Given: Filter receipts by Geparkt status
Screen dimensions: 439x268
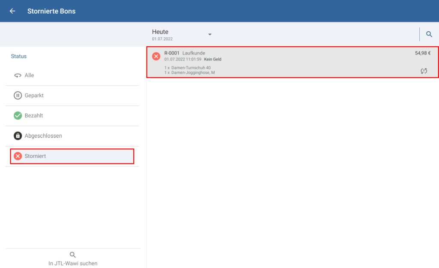Looking at the screenshot, I should 34,96.
